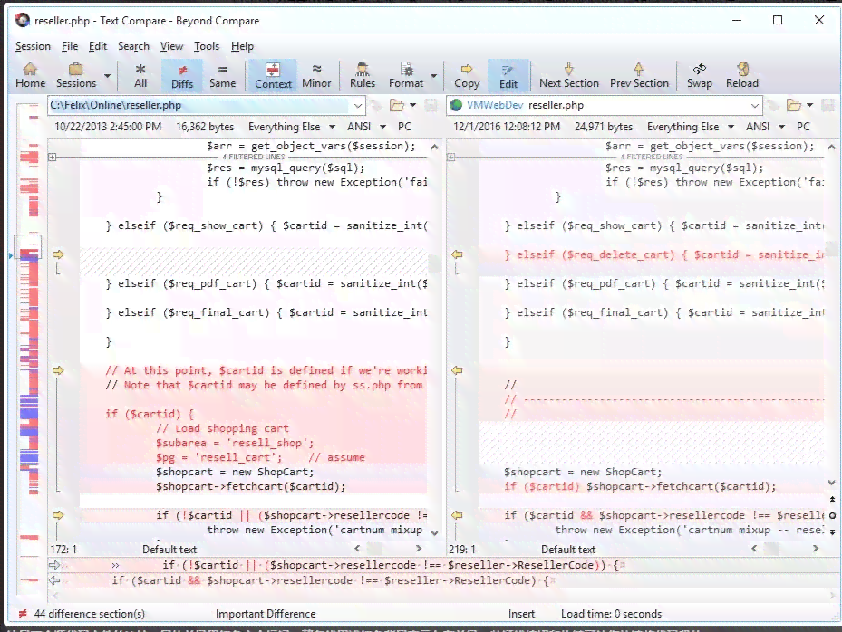This screenshot has width=842, height=632.
Task: Click the Copy toolbar icon
Action: click(467, 75)
